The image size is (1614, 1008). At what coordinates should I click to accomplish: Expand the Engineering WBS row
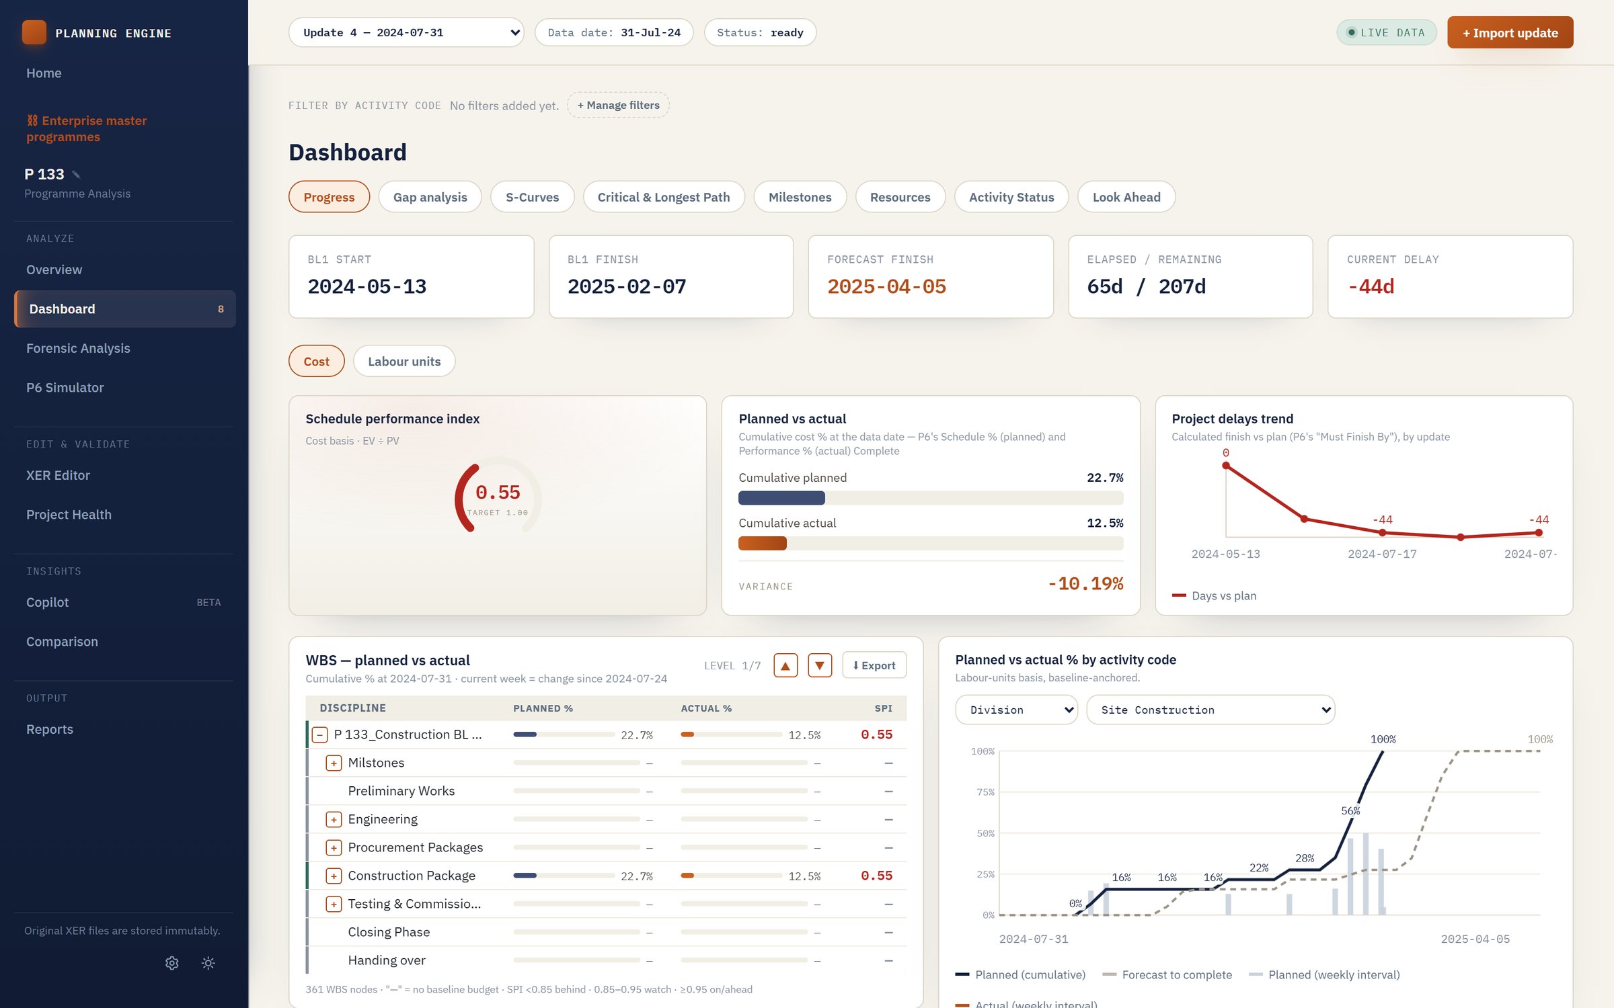tap(334, 819)
